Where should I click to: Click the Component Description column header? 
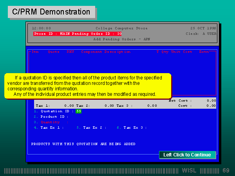[106, 52]
